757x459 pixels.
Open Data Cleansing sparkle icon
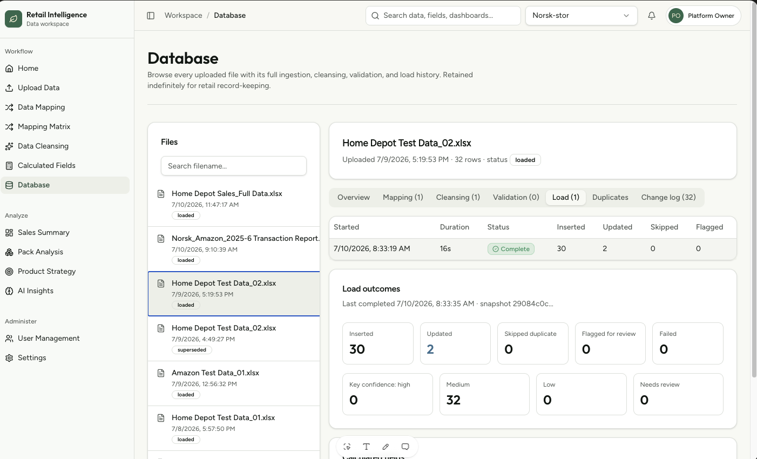pyautogui.click(x=9, y=146)
